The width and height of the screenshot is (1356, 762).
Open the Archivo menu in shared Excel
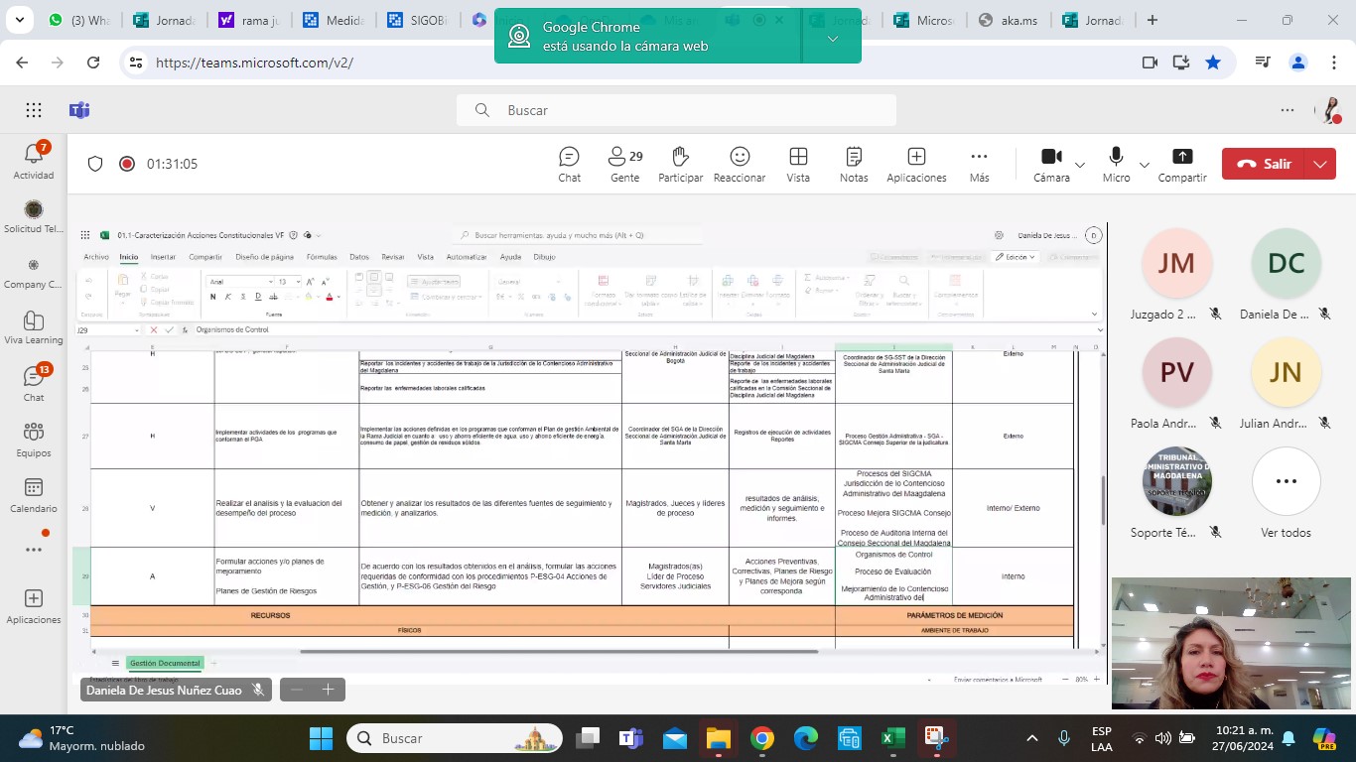(x=96, y=257)
